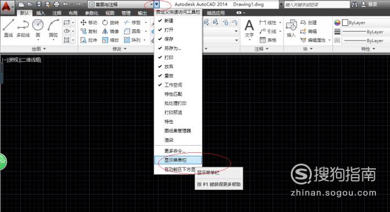
Task: Click the Move (移动) tool icon
Action: pos(83,22)
